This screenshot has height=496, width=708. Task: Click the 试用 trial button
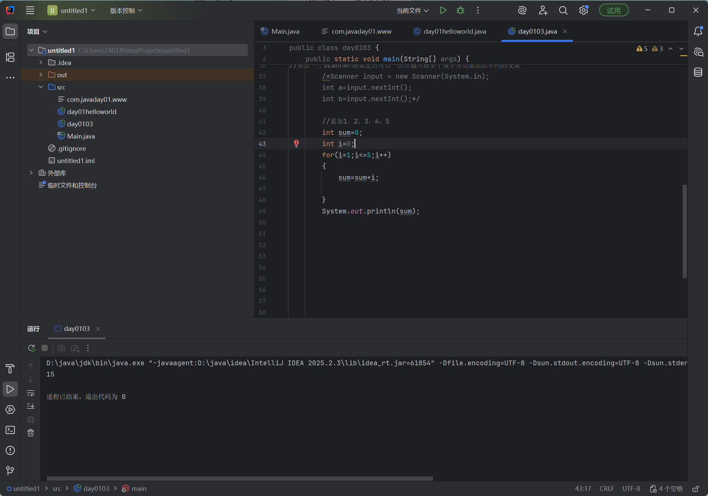click(614, 11)
